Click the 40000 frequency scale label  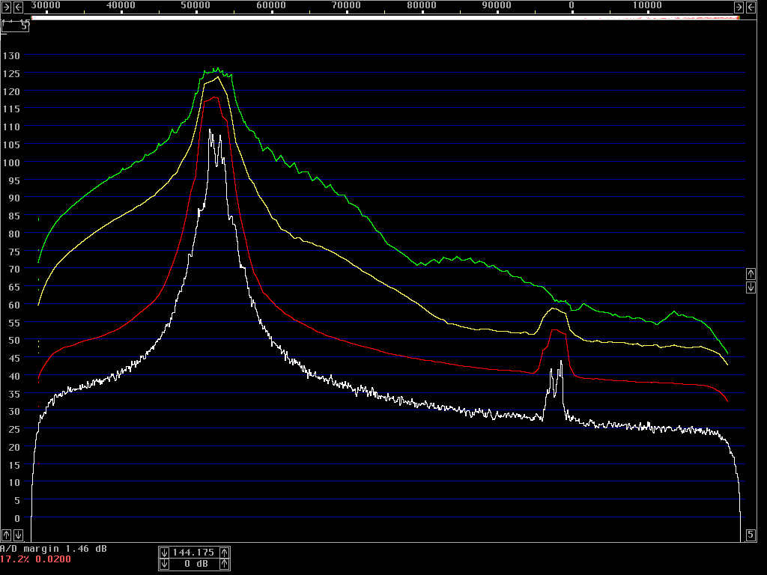(x=121, y=5)
